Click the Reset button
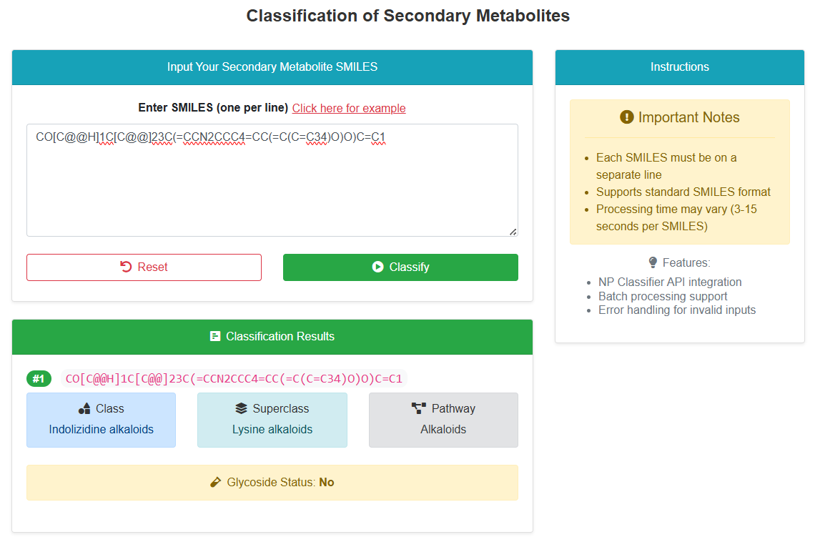Image resolution: width=815 pixels, height=537 pixels. coord(144,267)
